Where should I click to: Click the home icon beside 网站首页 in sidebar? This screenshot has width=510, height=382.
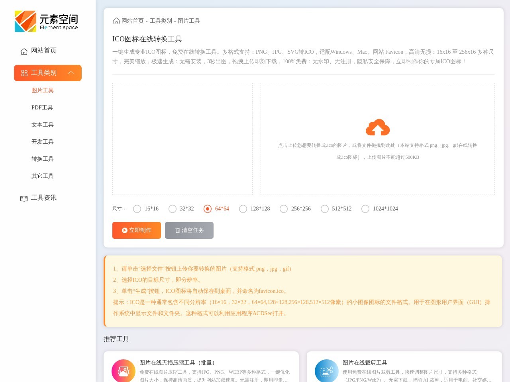coord(24,51)
